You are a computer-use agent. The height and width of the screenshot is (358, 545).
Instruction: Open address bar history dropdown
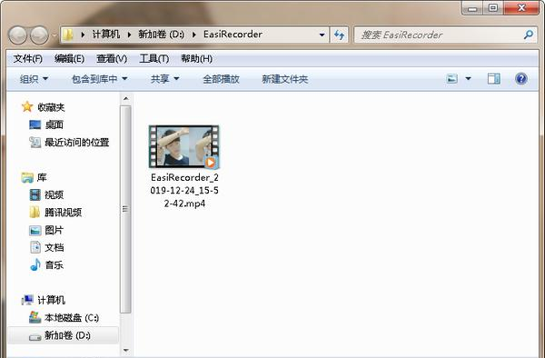point(322,35)
